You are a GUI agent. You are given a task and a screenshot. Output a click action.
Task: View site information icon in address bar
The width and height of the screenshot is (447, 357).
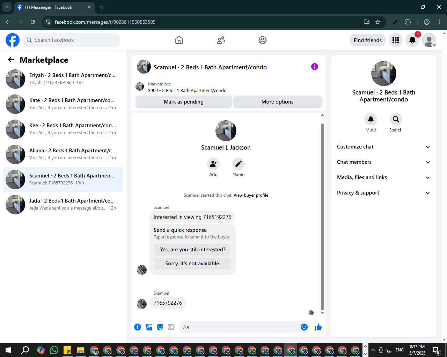pos(48,22)
